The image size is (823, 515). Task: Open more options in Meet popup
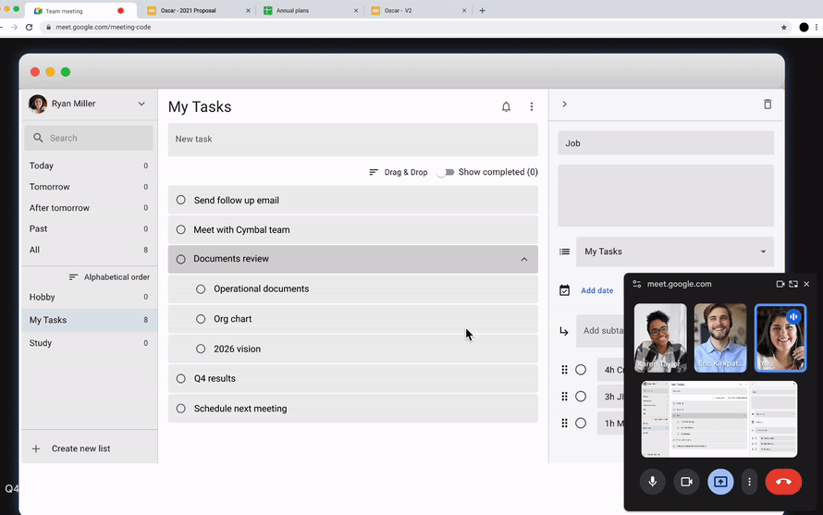(749, 482)
